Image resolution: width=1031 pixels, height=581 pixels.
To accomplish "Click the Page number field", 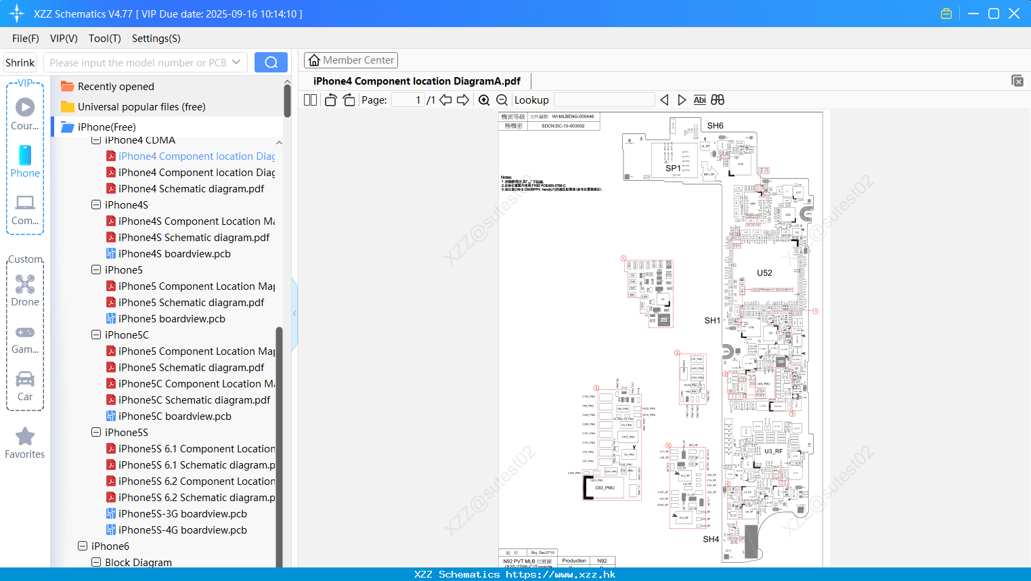I will point(408,100).
